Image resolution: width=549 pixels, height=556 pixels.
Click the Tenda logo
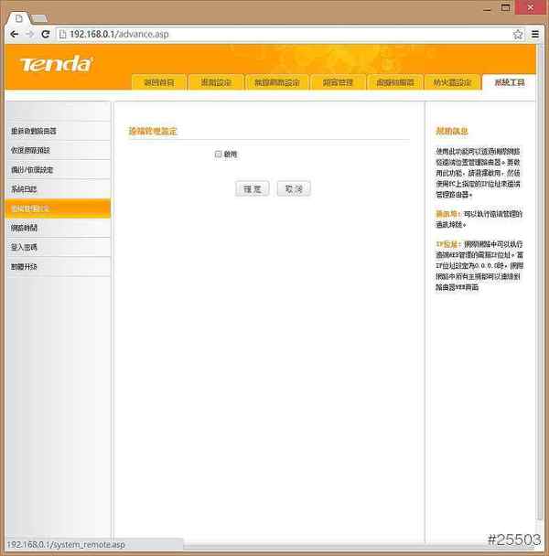click(x=56, y=64)
